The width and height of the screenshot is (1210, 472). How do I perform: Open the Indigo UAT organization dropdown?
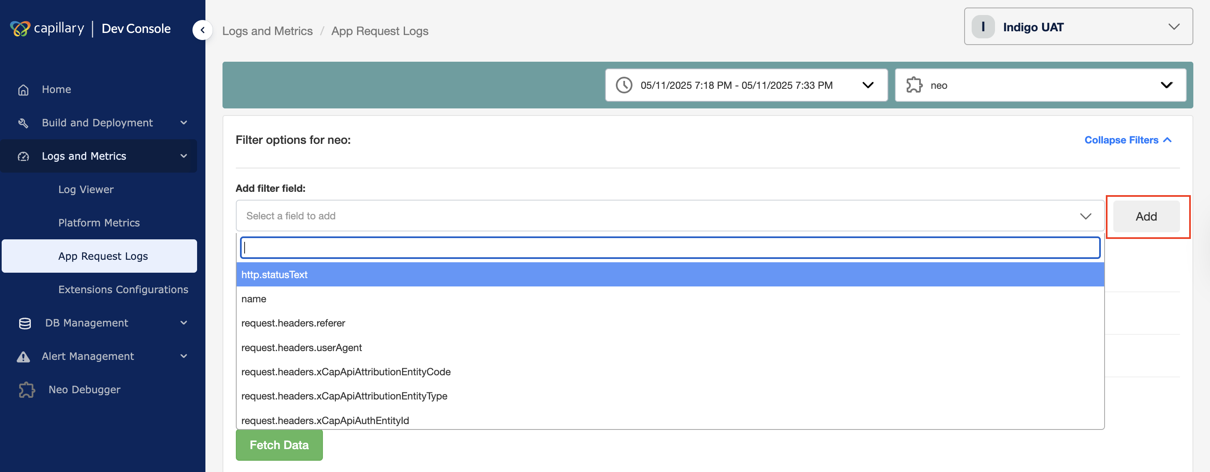[1078, 27]
